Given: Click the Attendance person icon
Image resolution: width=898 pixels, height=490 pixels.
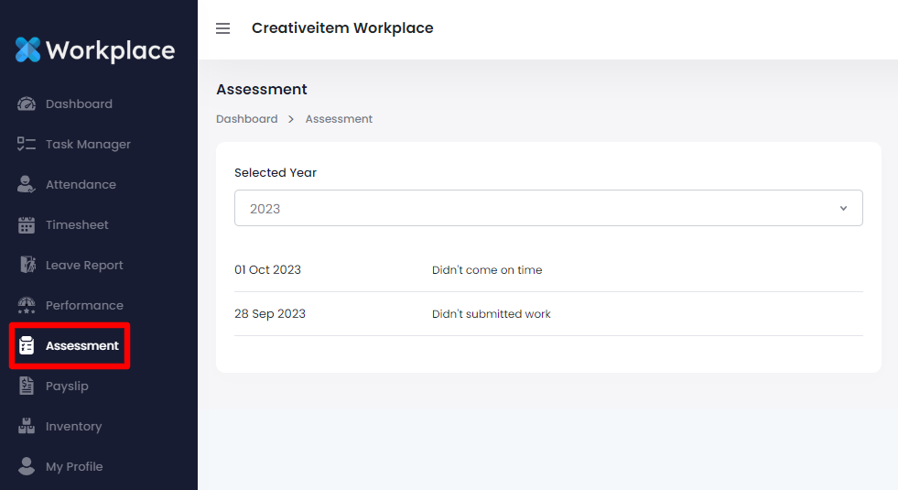Looking at the screenshot, I should coord(27,185).
